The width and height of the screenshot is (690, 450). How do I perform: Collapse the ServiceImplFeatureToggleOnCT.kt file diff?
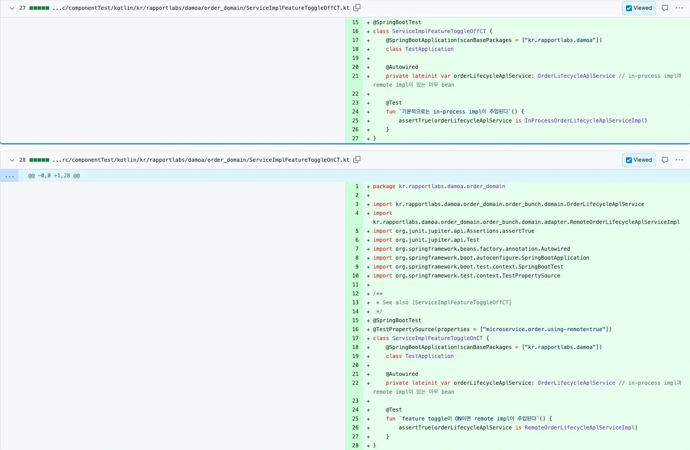pyautogui.click(x=12, y=160)
